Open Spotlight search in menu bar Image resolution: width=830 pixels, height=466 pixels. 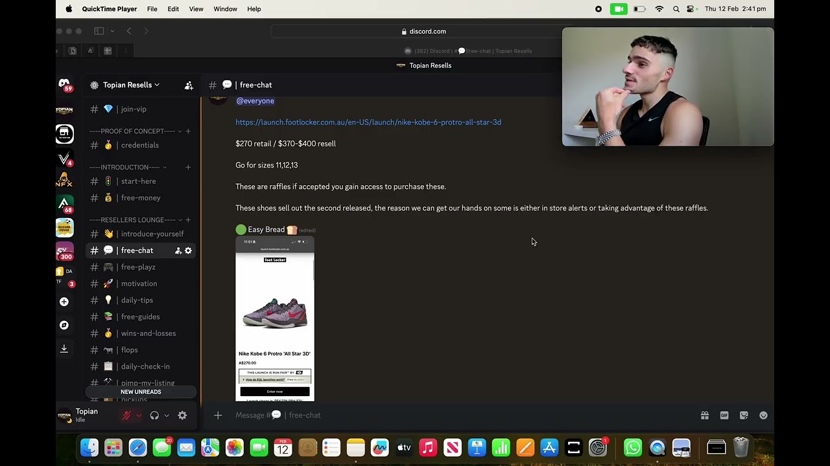click(676, 9)
